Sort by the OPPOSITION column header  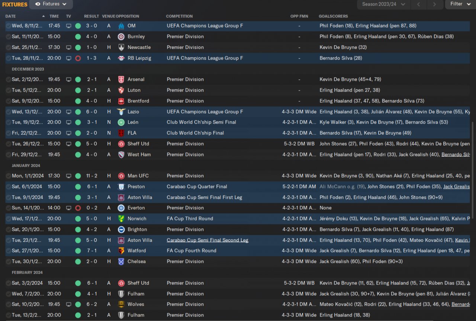click(128, 16)
